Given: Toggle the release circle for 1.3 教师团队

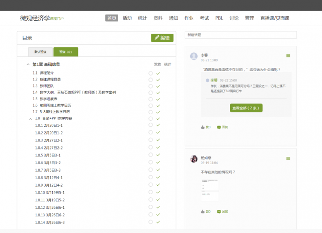Looking at the screenshot, I should point(150,86).
